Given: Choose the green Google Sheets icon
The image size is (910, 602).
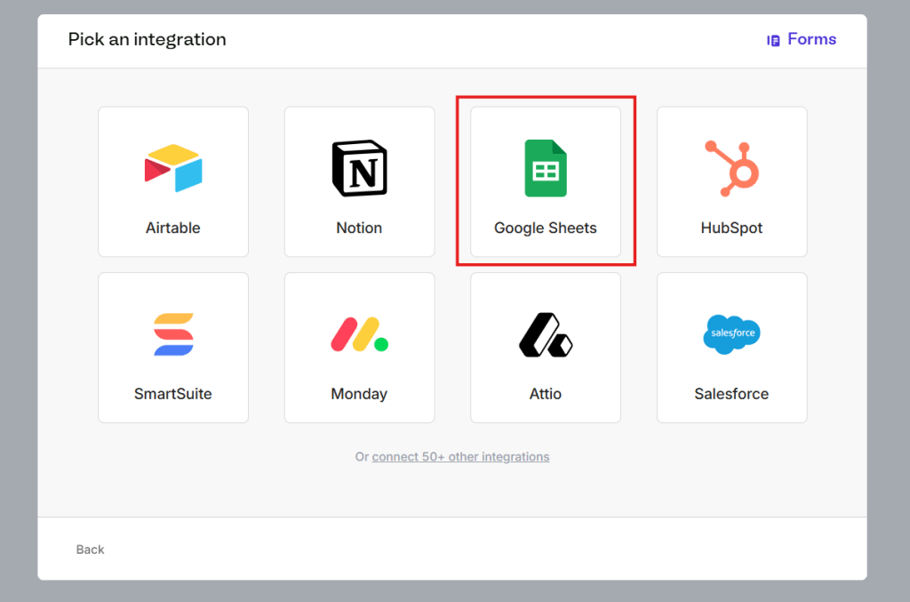Looking at the screenshot, I should pyautogui.click(x=546, y=168).
